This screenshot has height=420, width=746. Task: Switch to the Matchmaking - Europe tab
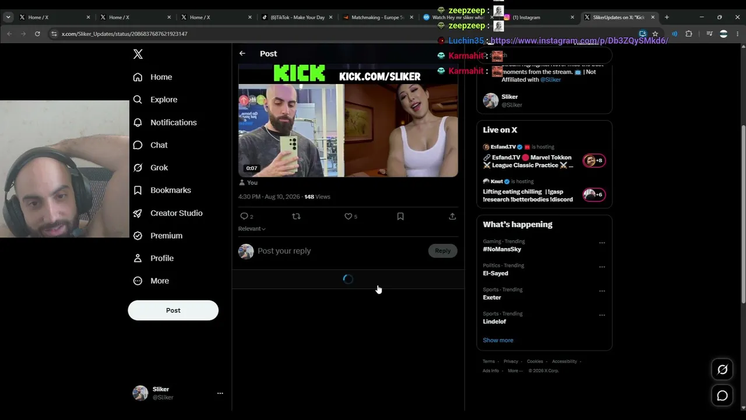[x=378, y=17]
